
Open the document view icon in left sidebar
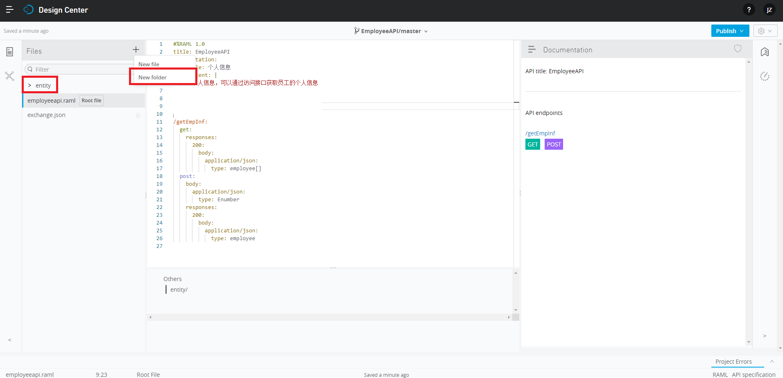pyautogui.click(x=9, y=52)
